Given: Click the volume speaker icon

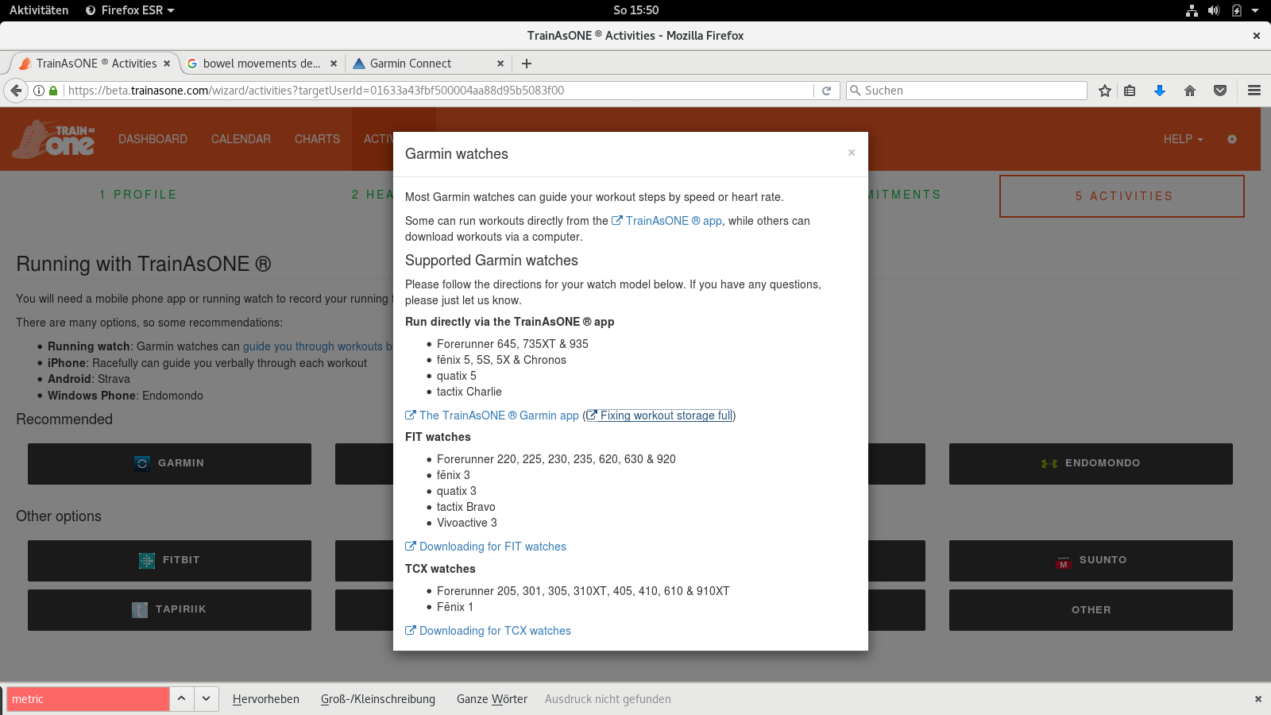Looking at the screenshot, I should click(x=1214, y=10).
